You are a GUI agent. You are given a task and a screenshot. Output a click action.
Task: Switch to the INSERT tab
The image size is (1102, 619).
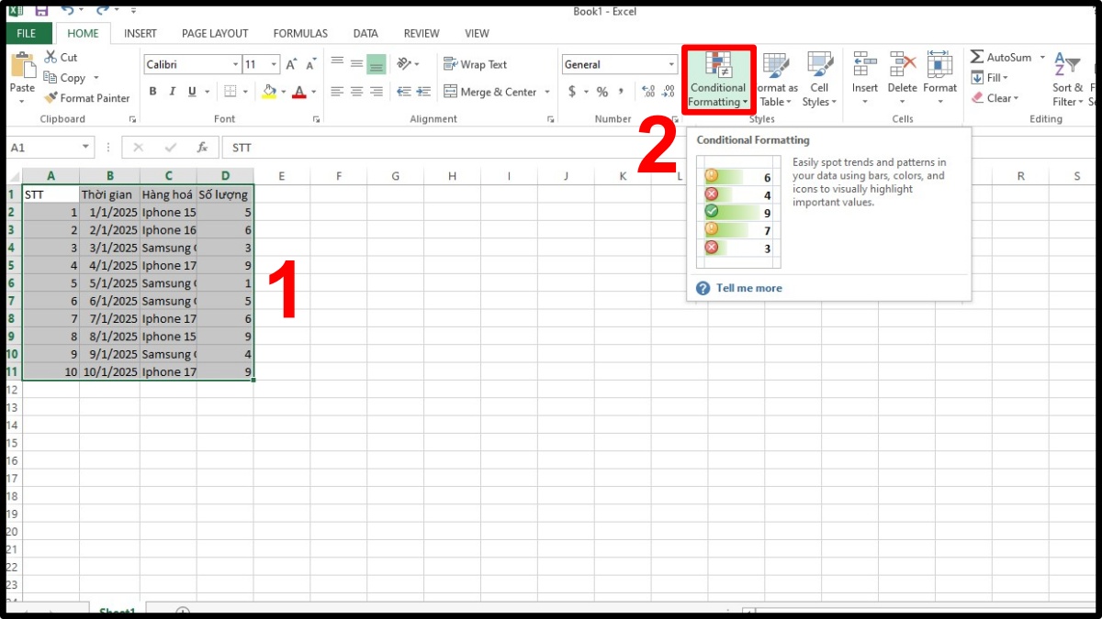[141, 33]
